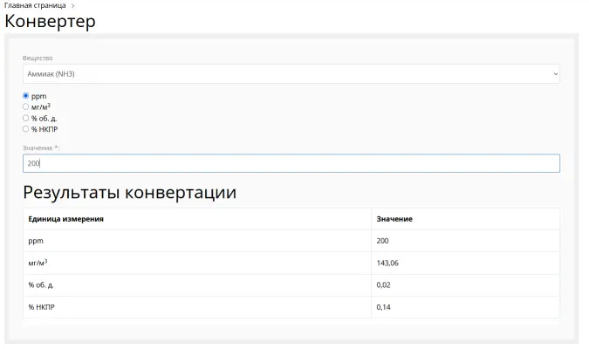
Task: Click the Вещество field label
Action: 38,58
